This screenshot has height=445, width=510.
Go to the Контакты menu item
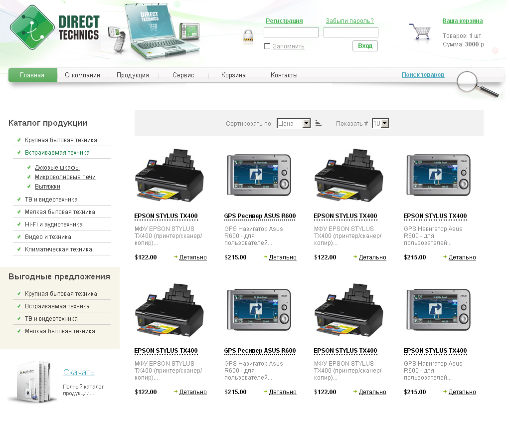[284, 75]
